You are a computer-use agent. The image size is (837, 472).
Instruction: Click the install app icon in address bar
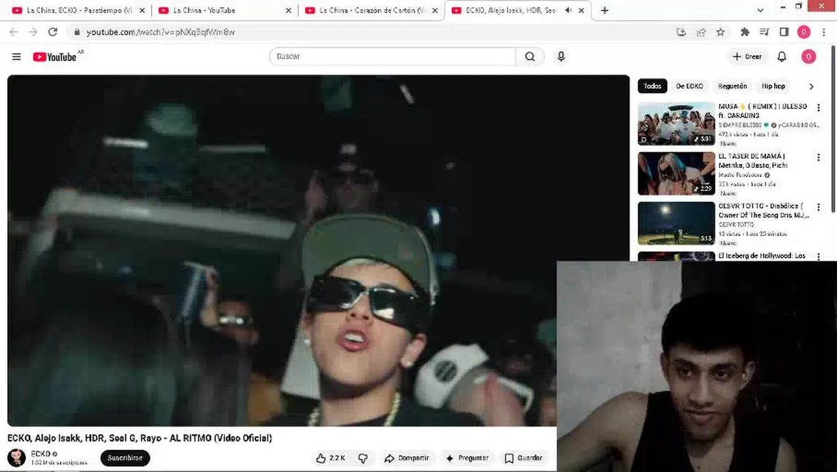click(x=681, y=31)
